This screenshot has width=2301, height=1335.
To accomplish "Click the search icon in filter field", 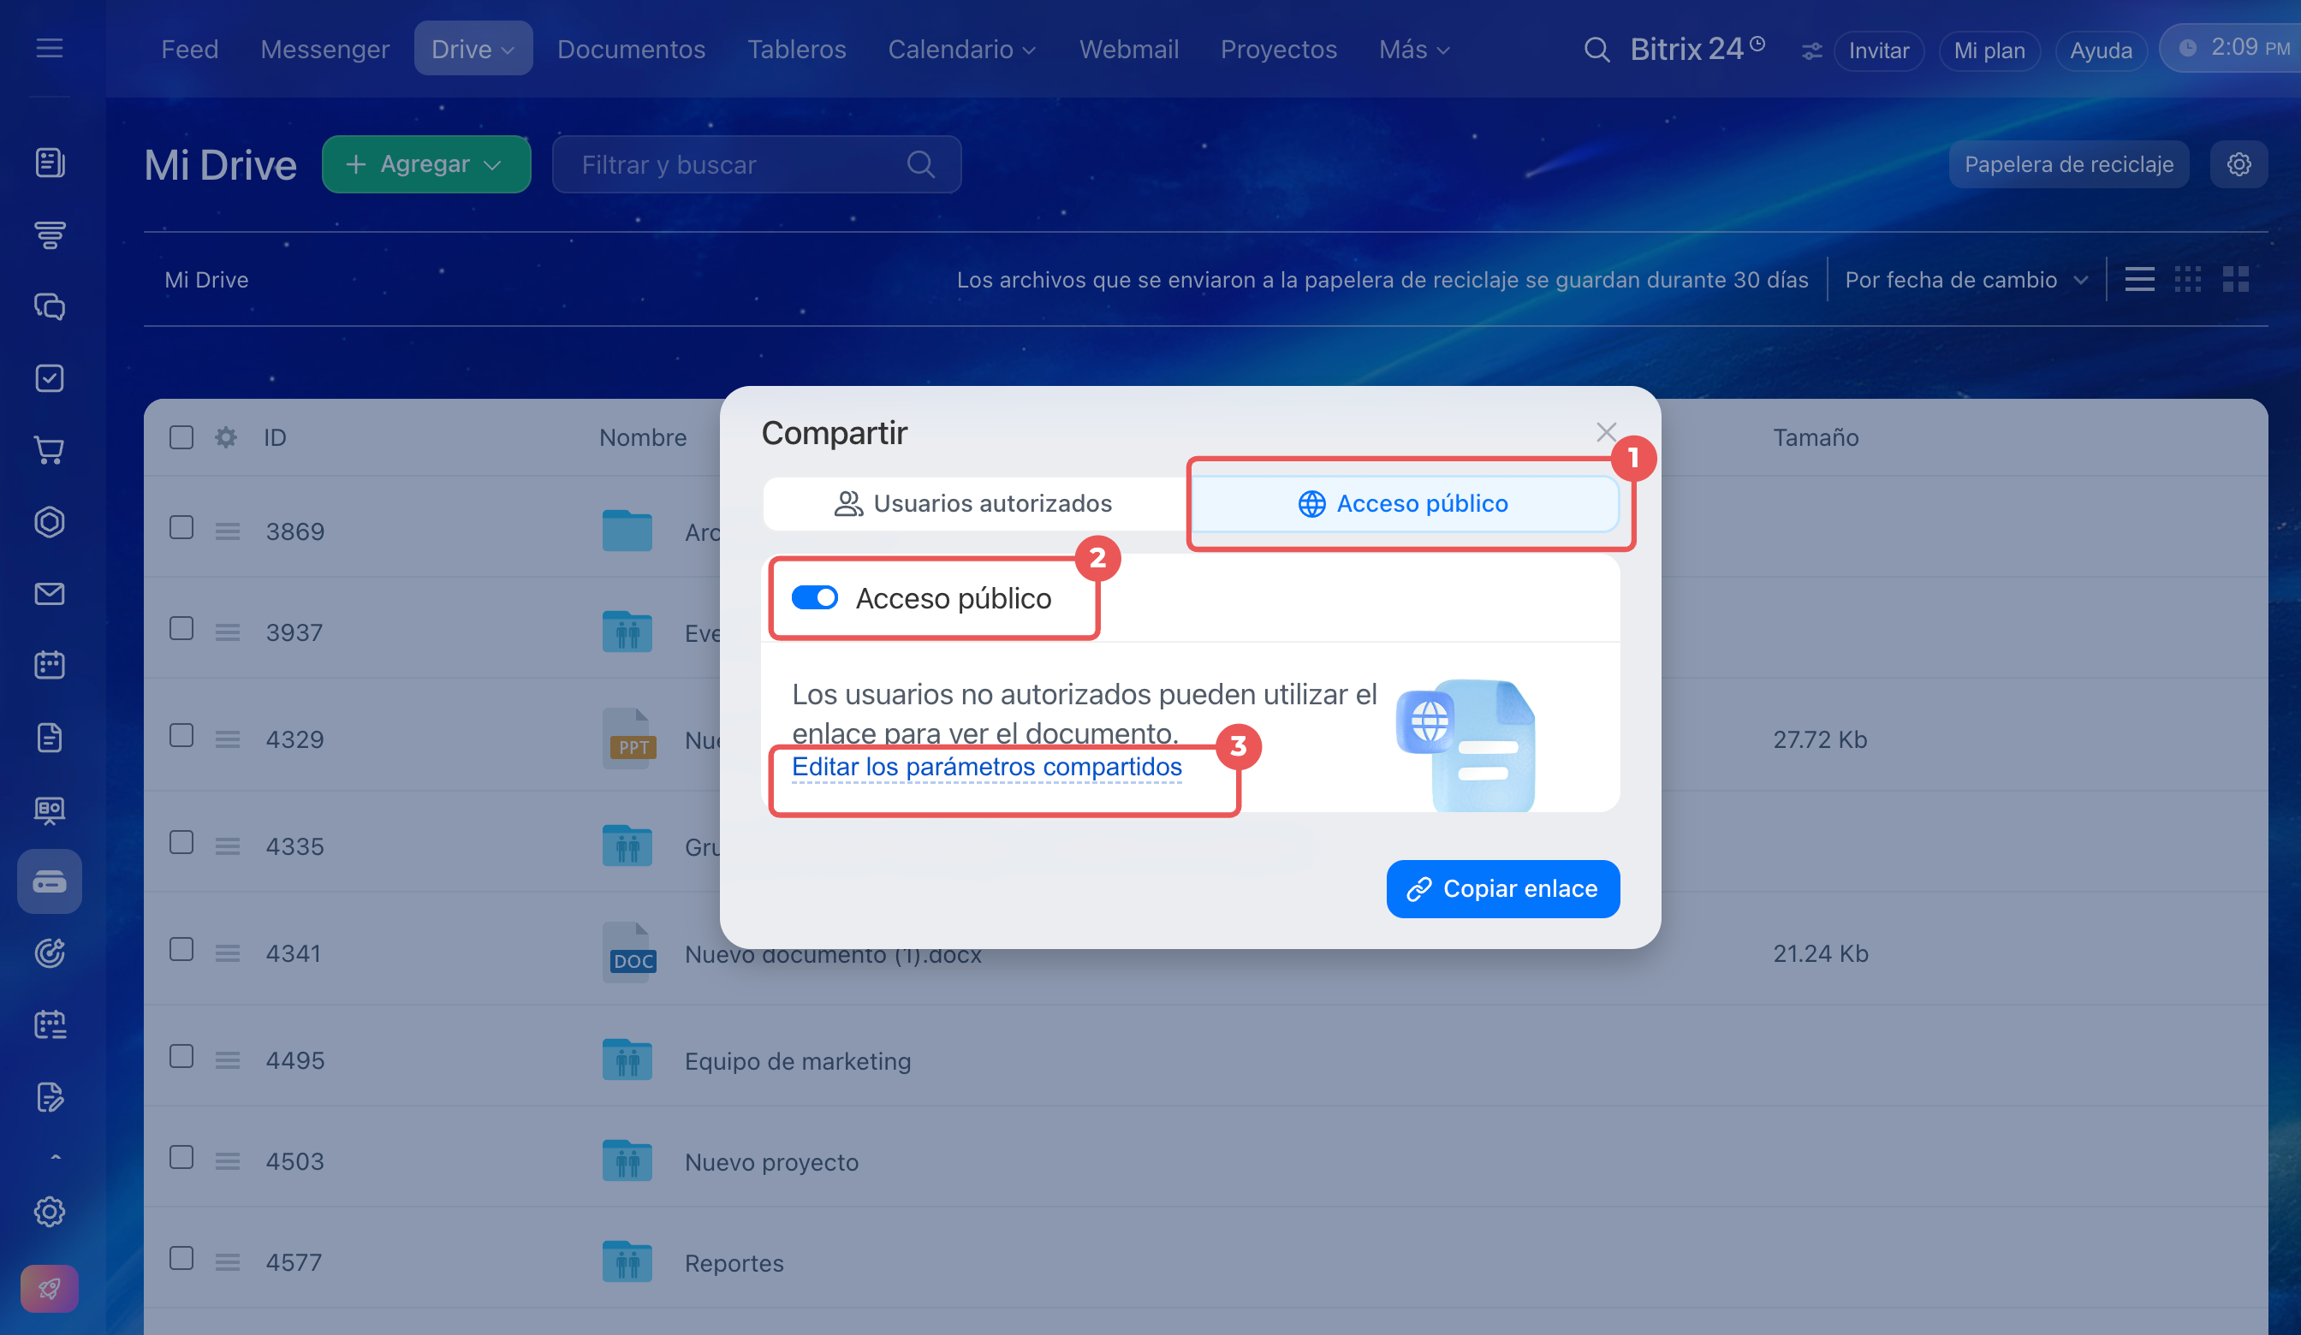I will pos(920,164).
